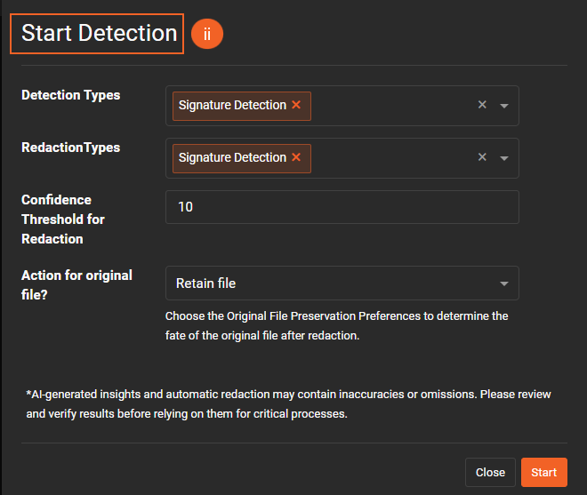Select the Signature Detection tag in Detection Types

[x=232, y=105]
